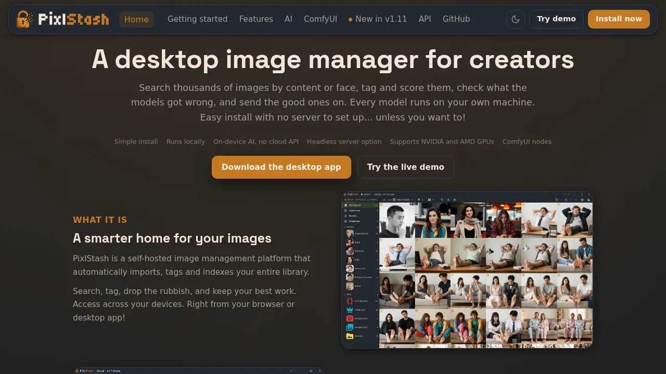Screen dimensions: 666x374
Task: Click 'A smarter home for your images' heading
Action: tap(172, 238)
